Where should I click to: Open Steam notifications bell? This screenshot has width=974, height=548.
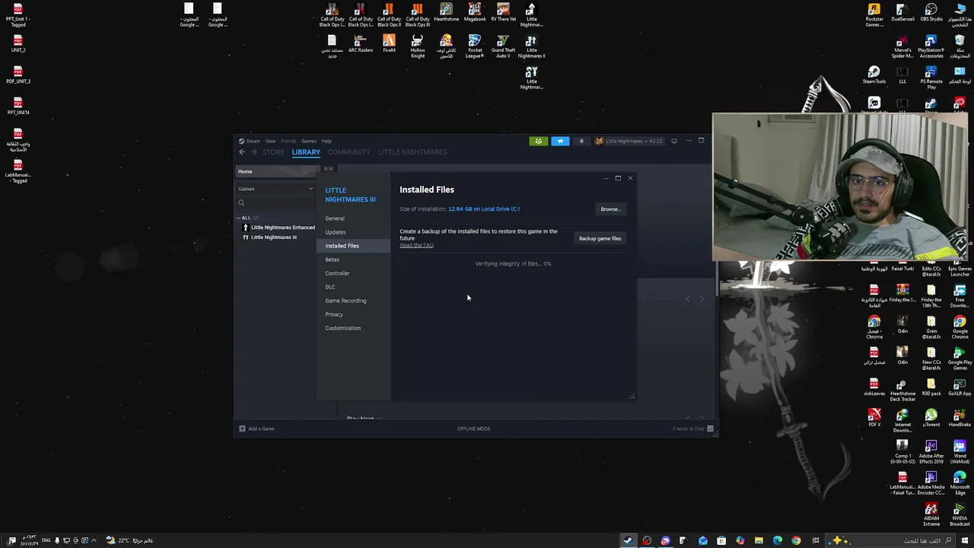581,141
